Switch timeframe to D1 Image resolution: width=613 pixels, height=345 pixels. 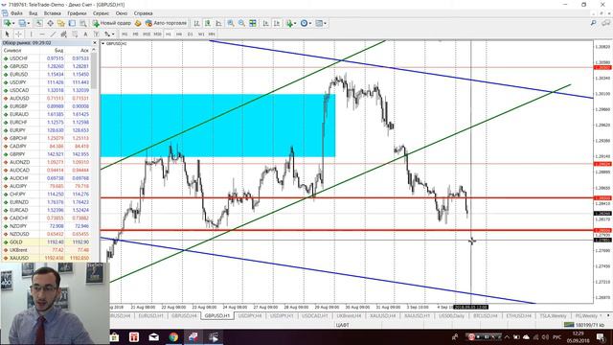pyautogui.click(x=190, y=34)
